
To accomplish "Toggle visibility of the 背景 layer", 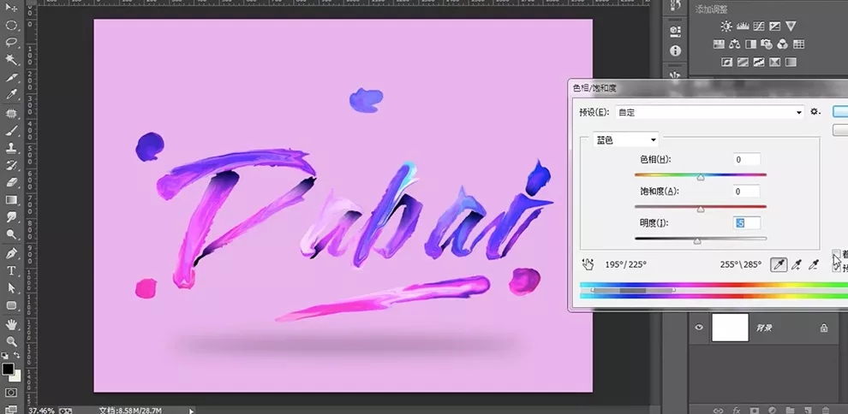I will tap(699, 327).
